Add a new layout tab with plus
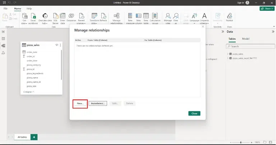The image size is (276, 145). (x=34, y=137)
